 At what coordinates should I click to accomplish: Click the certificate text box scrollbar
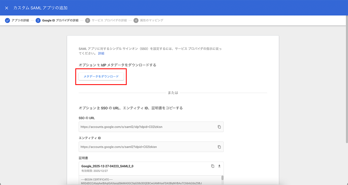point(222,178)
